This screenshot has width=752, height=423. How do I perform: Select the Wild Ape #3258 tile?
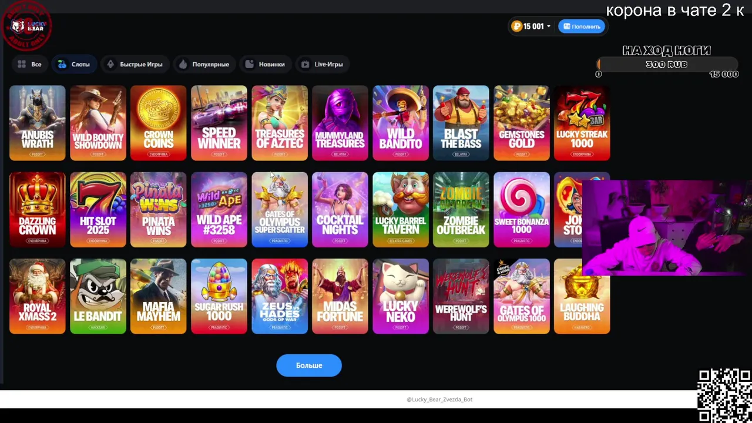pos(219,210)
